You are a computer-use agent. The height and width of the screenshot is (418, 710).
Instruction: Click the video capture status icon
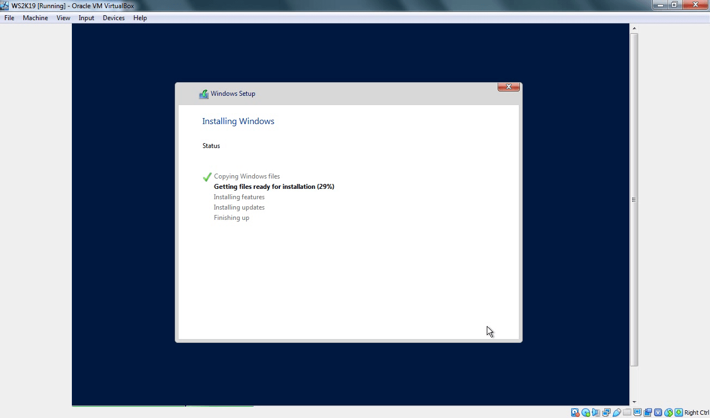648,413
